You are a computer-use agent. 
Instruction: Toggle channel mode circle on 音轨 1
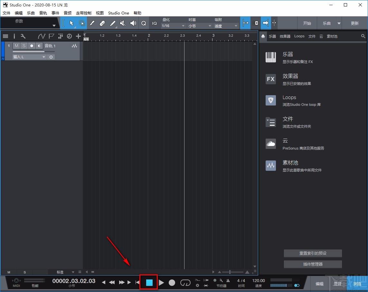point(51,57)
